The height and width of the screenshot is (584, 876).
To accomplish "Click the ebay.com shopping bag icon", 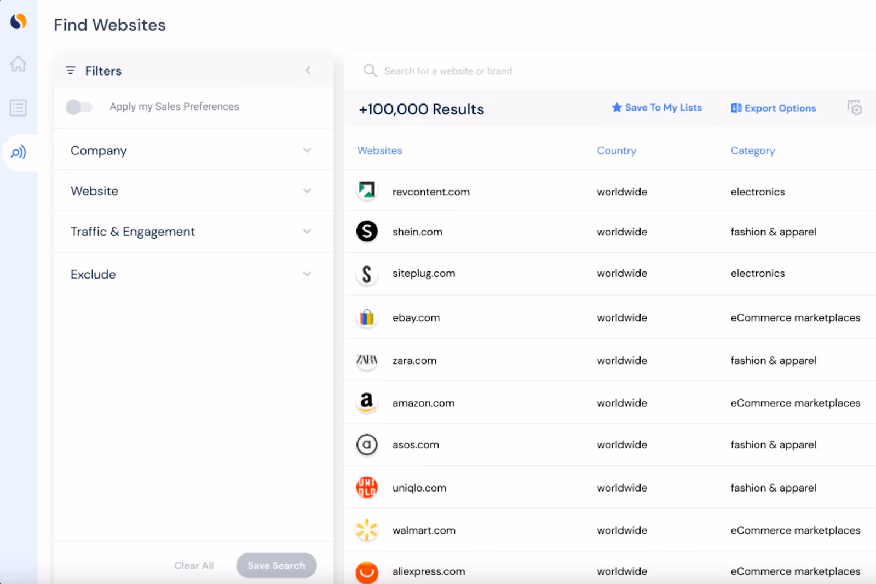I will point(367,317).
